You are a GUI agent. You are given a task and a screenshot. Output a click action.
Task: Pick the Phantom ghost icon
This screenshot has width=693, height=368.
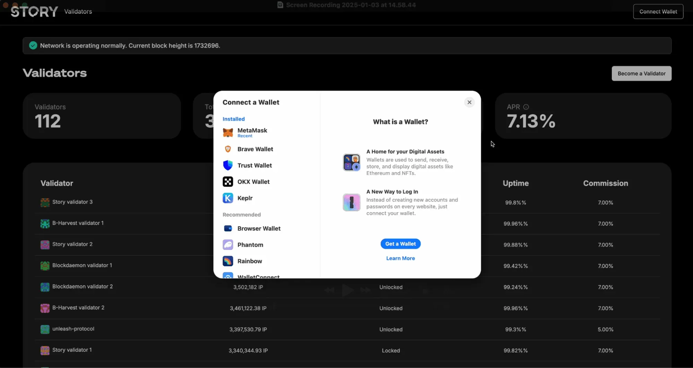point(228,245)
